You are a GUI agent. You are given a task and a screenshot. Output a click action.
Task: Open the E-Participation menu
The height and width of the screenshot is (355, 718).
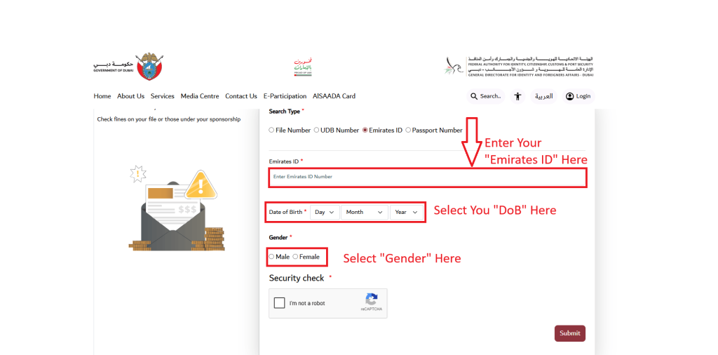(285, 96)
